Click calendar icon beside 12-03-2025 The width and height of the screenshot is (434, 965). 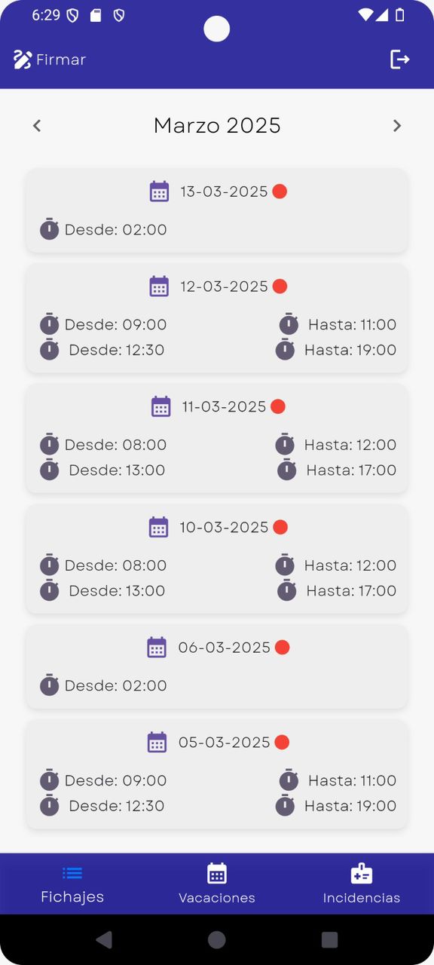(x=159, y=286)
